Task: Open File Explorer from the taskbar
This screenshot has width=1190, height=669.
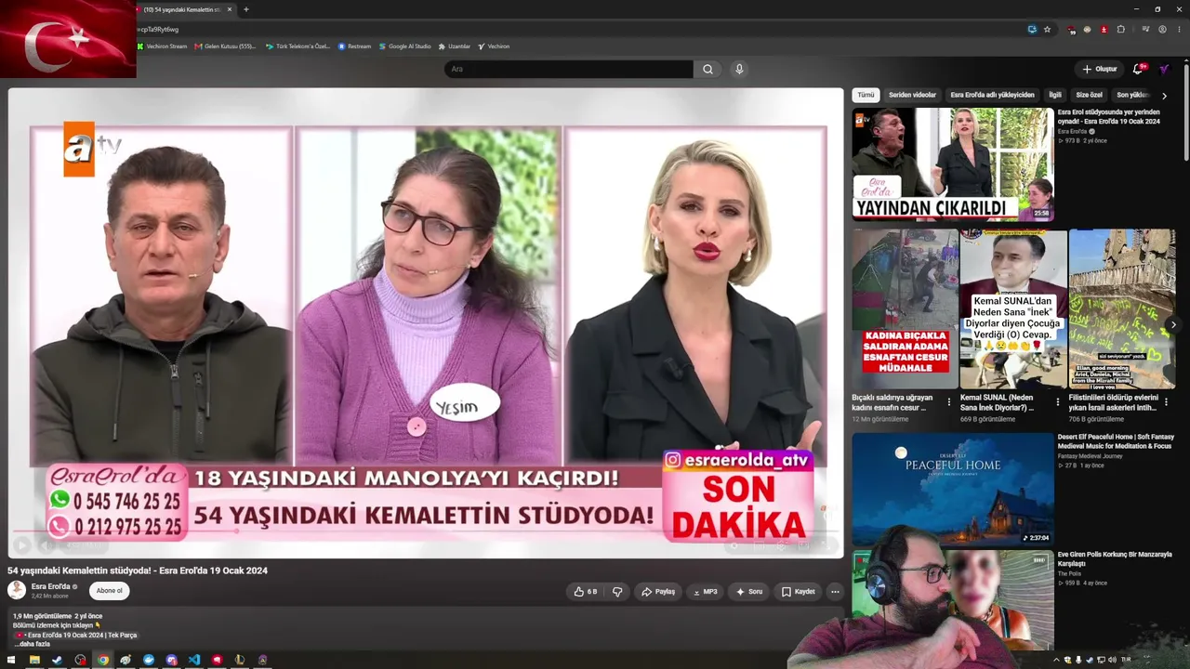Action: click(x=34, y=660)
